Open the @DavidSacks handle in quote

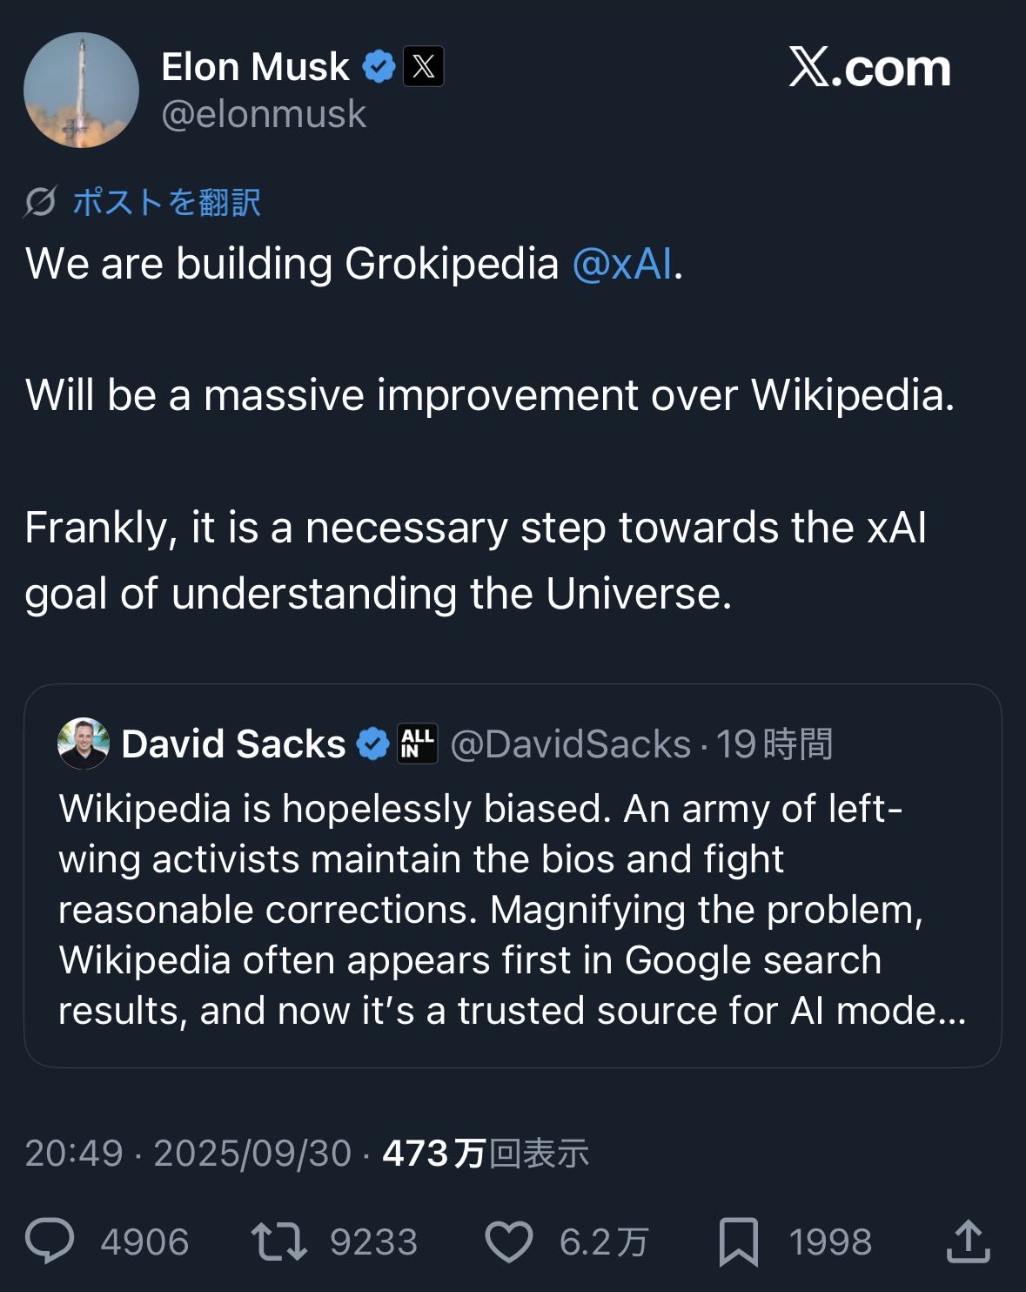[x=570, y=744]
